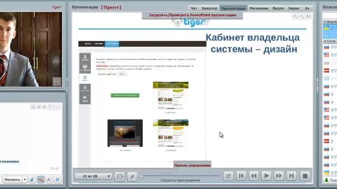Switch to the Чат tab
This screenshot has width=337, height=189.
(194, 8)
